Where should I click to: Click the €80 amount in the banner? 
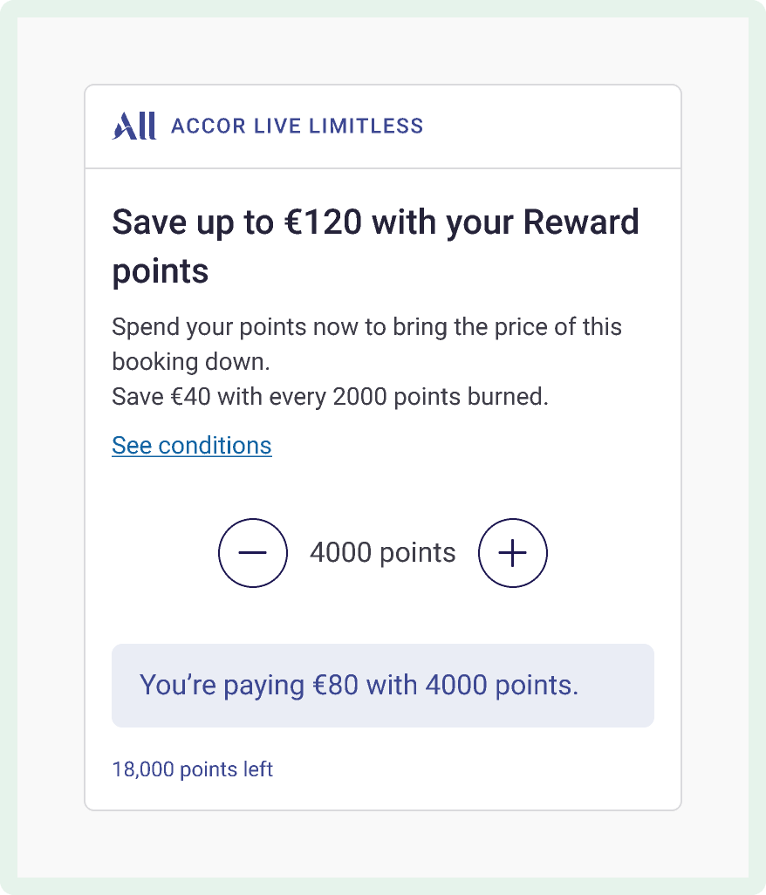335,686
